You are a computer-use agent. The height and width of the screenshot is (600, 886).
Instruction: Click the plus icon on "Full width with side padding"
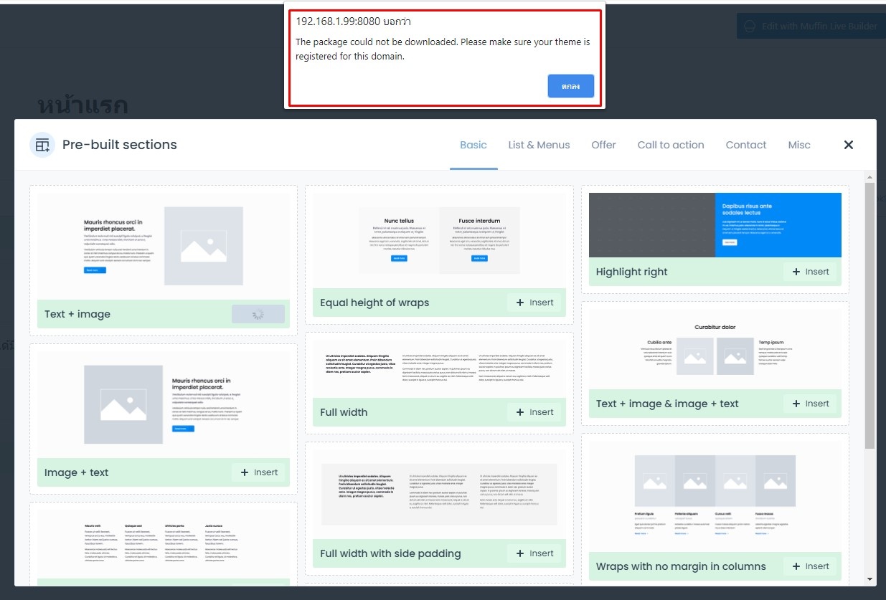pyautogui.click(x=521, y=553)
